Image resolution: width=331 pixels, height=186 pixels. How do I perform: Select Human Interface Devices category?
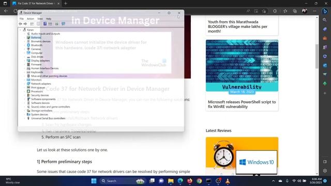[x=45, y=68]
